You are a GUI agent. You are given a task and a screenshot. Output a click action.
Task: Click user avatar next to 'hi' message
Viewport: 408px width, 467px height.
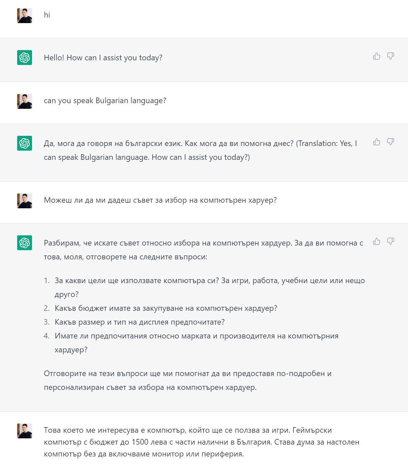24,15
